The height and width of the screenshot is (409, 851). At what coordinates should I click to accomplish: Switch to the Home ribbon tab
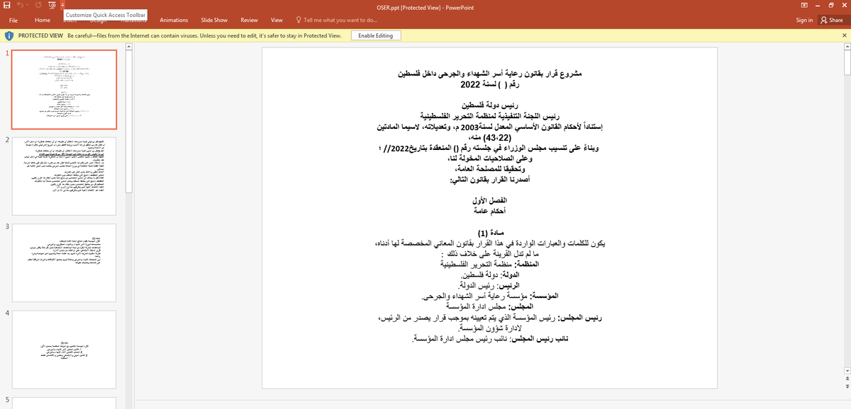click(x=43, y=21)
